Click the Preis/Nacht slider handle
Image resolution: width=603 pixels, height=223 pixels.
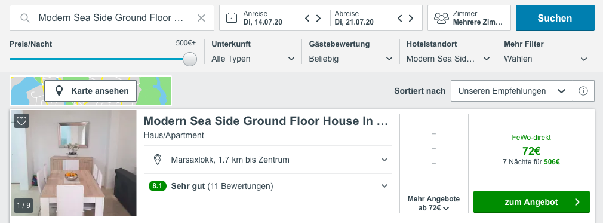[190, 59]
